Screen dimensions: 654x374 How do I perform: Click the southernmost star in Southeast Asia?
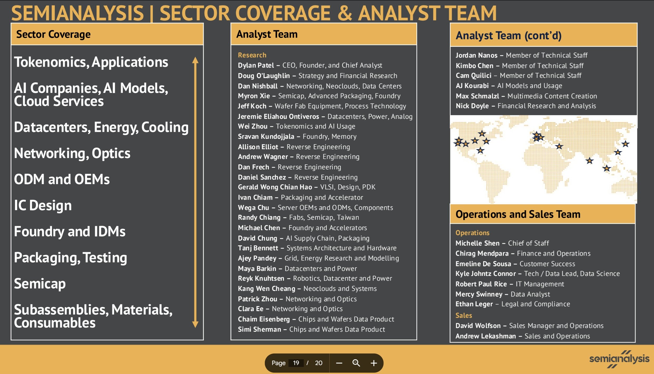607,168
